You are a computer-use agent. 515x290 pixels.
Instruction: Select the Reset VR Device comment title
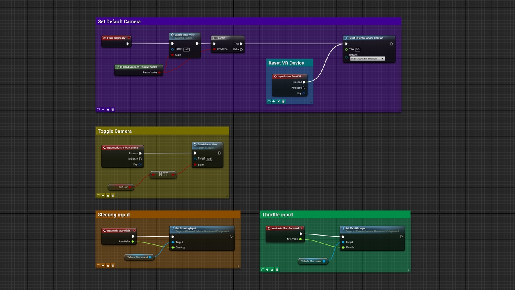(286, 63)
